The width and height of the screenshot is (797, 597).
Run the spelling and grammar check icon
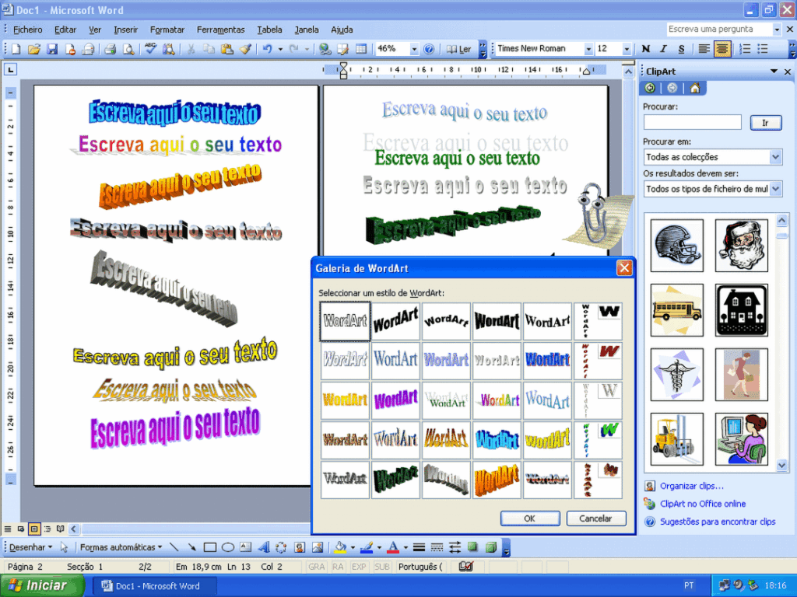point(150,49)
